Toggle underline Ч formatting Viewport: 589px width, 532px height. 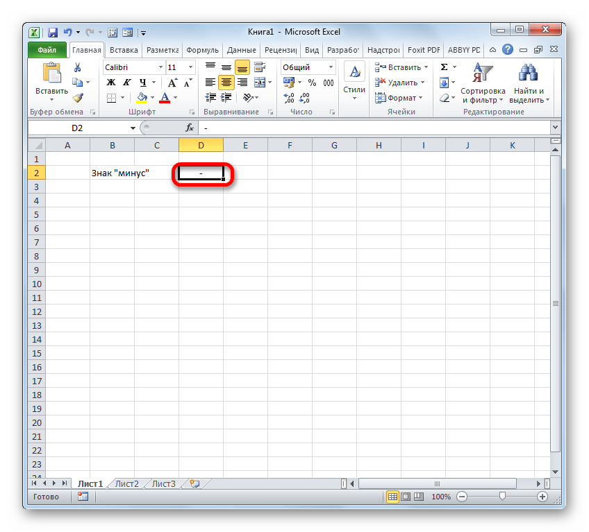(143, 83)
